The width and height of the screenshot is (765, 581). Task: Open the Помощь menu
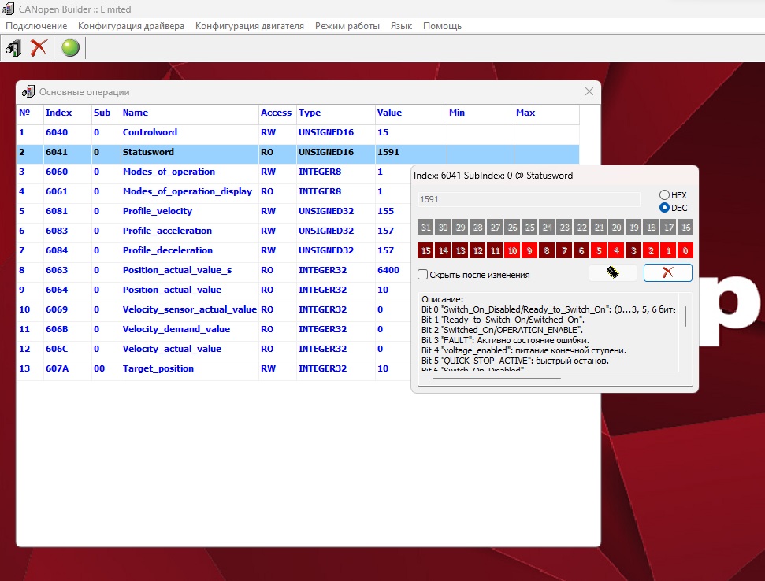click(442, 26)
